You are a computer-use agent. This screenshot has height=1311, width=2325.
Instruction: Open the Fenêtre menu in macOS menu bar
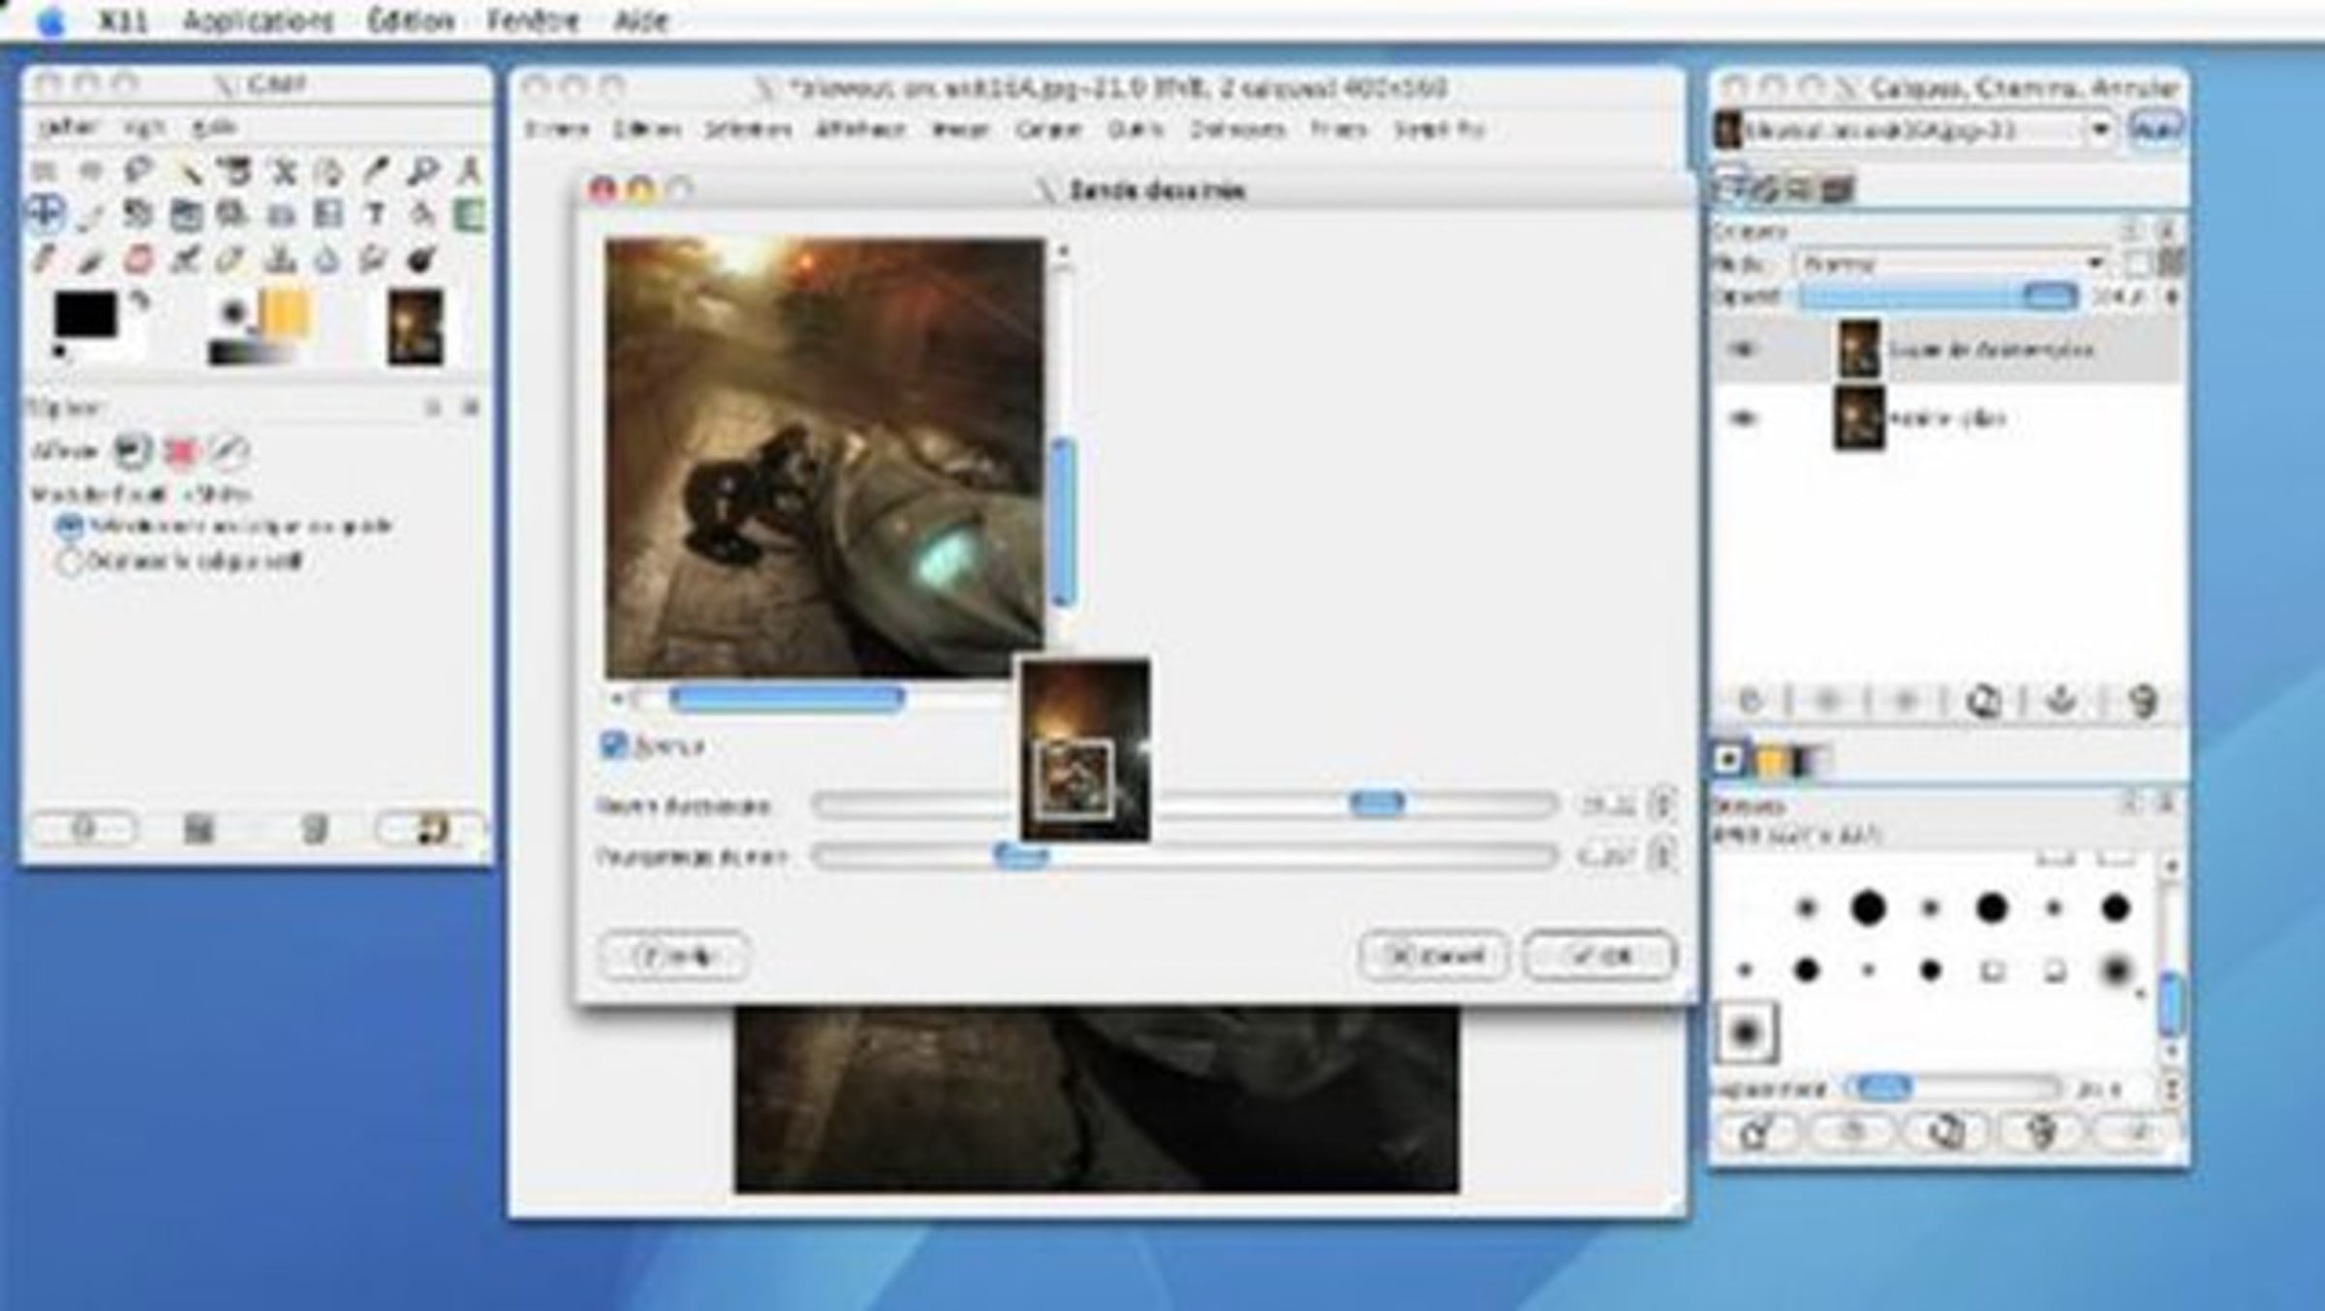pyautogui.click(x=533, y=20)
